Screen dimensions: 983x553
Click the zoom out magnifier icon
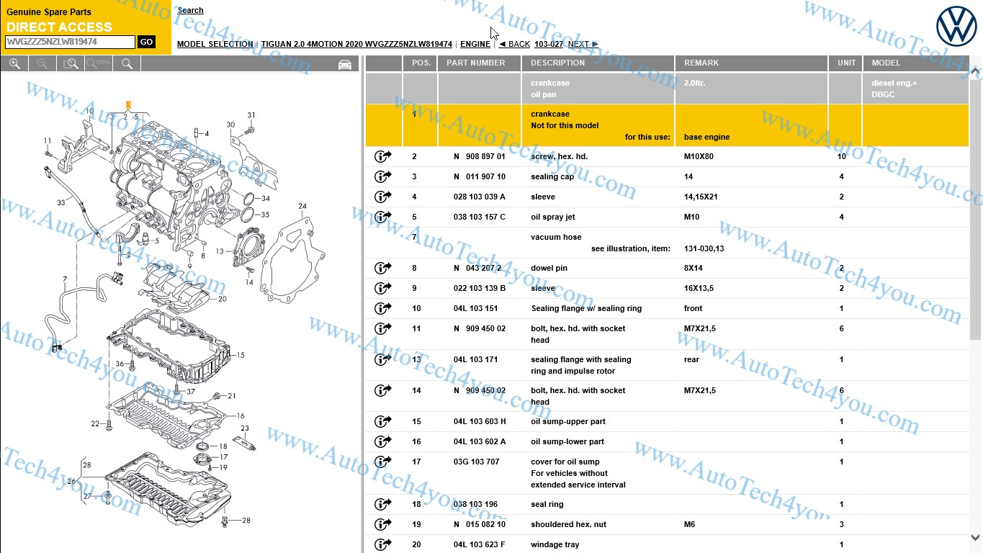click(x=42, y=64)
